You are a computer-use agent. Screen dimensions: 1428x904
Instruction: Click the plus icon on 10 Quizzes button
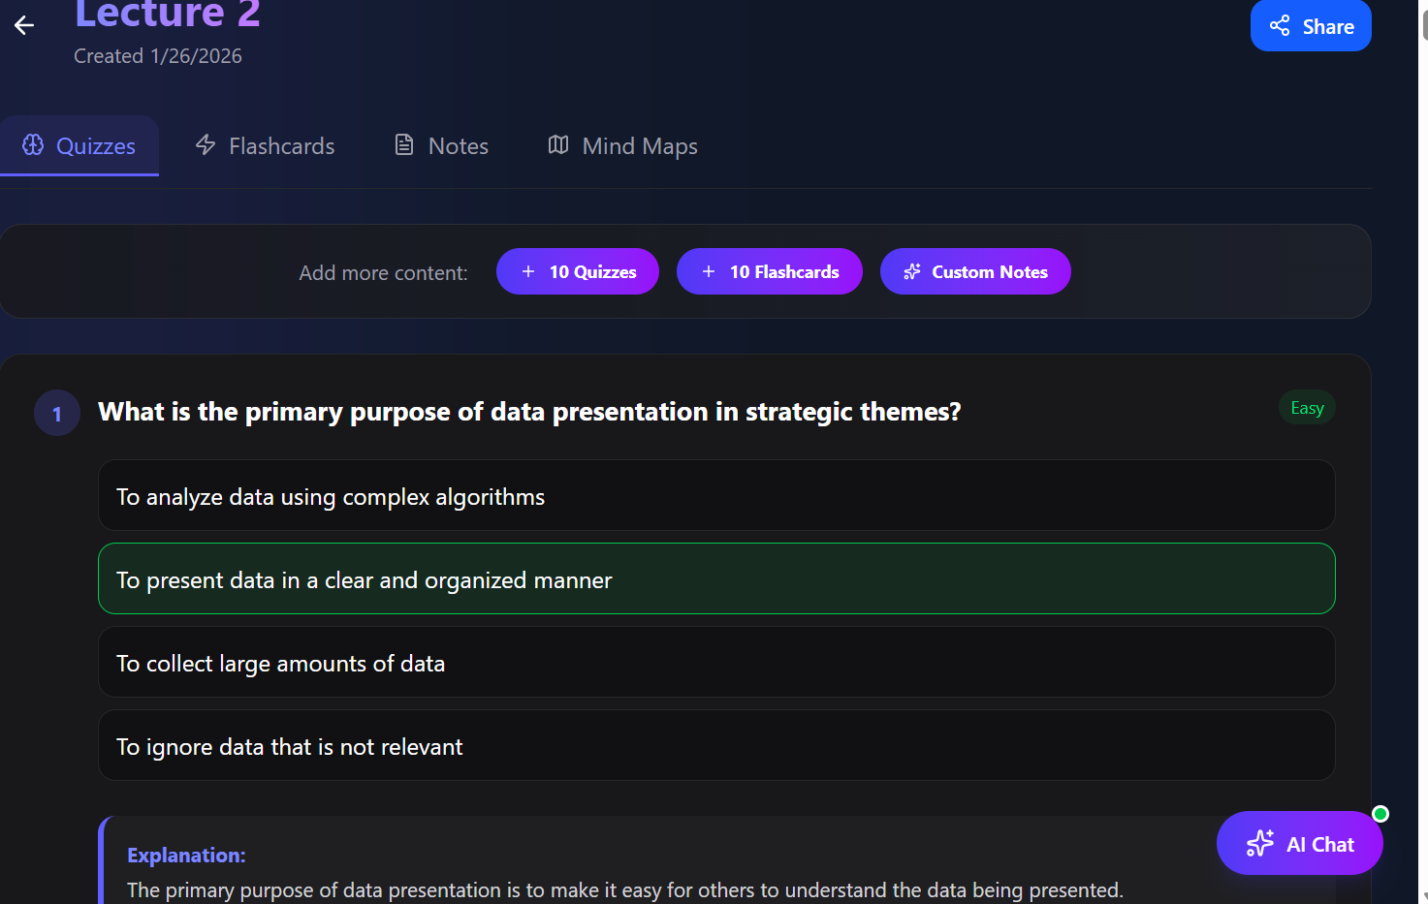[528, 271]
